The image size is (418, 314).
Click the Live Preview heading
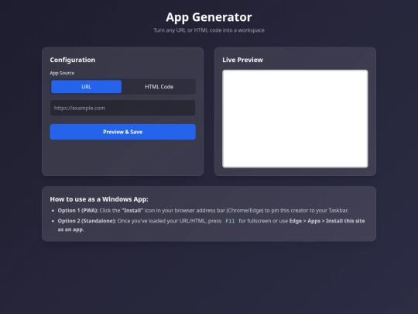[x=242, y=60]
